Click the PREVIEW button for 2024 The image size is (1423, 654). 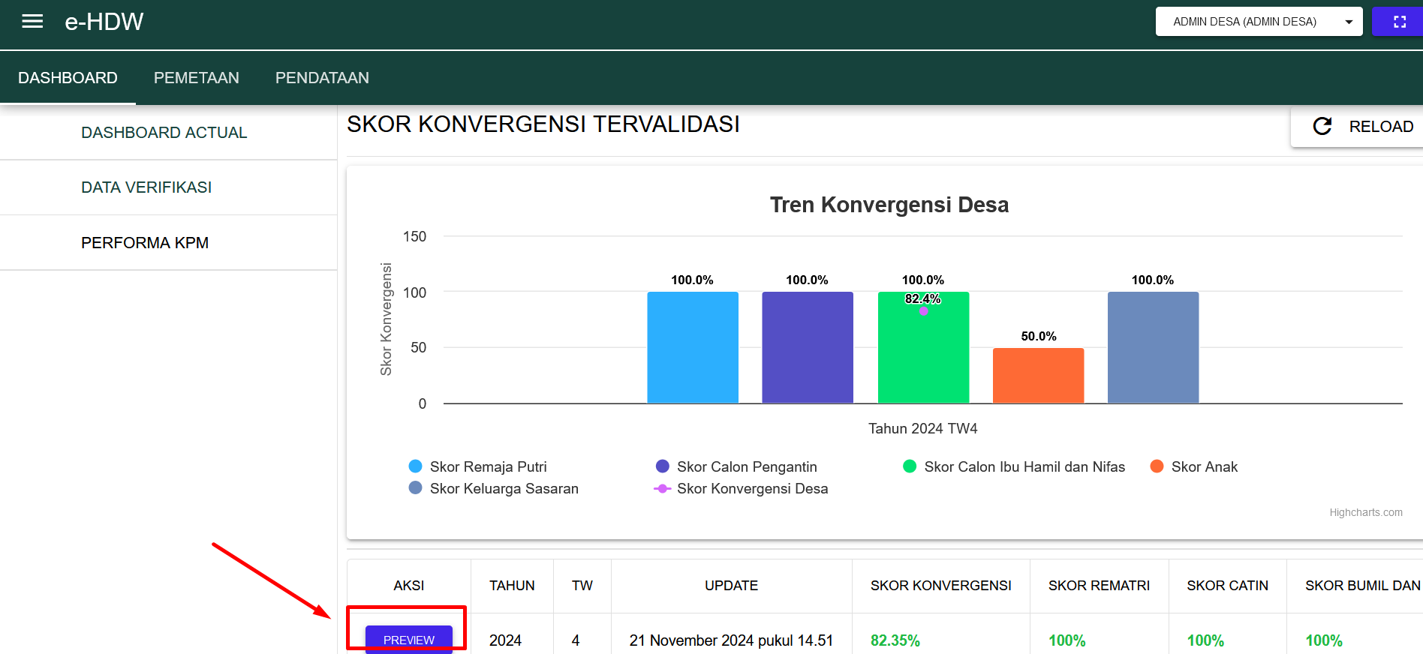tap(409, 640)
